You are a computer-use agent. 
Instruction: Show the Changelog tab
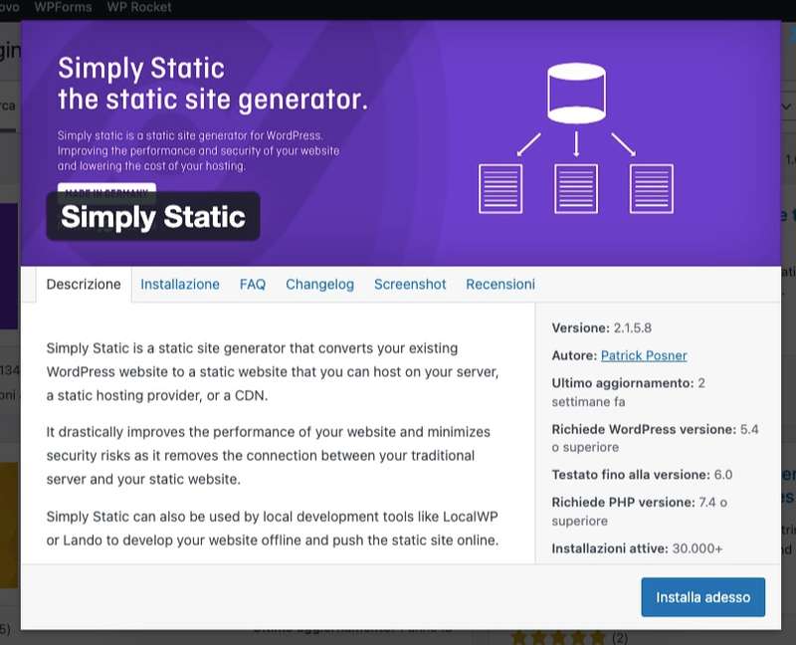pos(319,285)
